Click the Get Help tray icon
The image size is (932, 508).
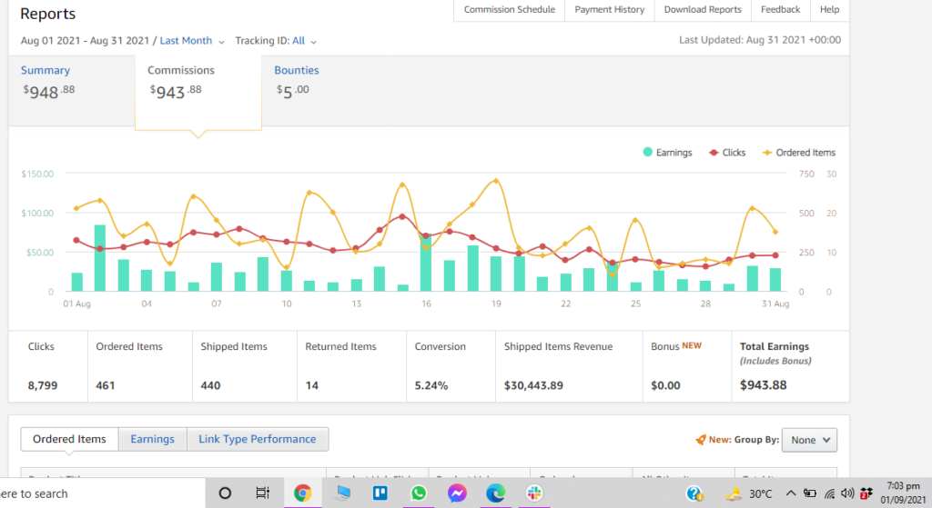pyautogui.click(x=694, y=493)
